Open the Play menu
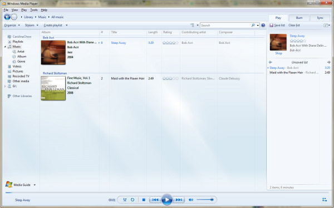Viewport: 334px width, 208px height. (x=24, y=10)
